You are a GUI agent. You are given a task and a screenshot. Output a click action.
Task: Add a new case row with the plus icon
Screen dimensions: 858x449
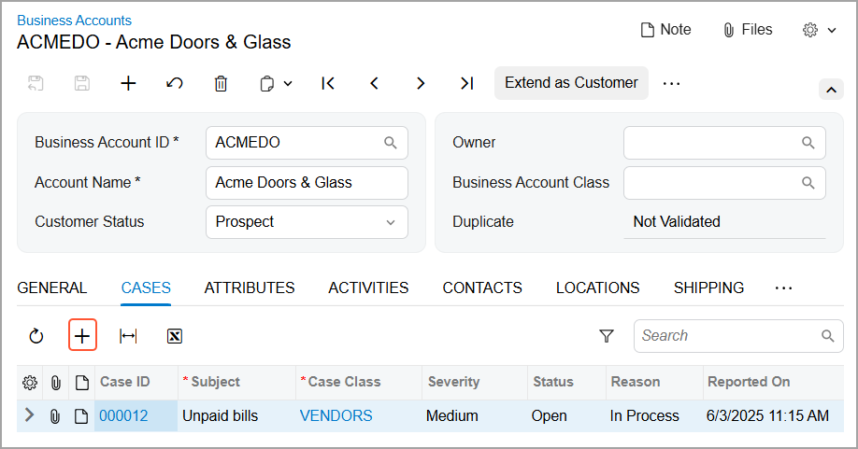tap(82, 336)
